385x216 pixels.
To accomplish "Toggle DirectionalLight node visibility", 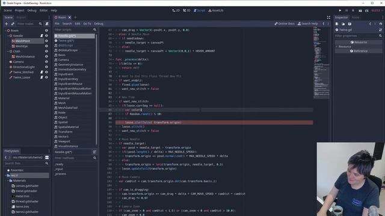I will click(46, 67).
